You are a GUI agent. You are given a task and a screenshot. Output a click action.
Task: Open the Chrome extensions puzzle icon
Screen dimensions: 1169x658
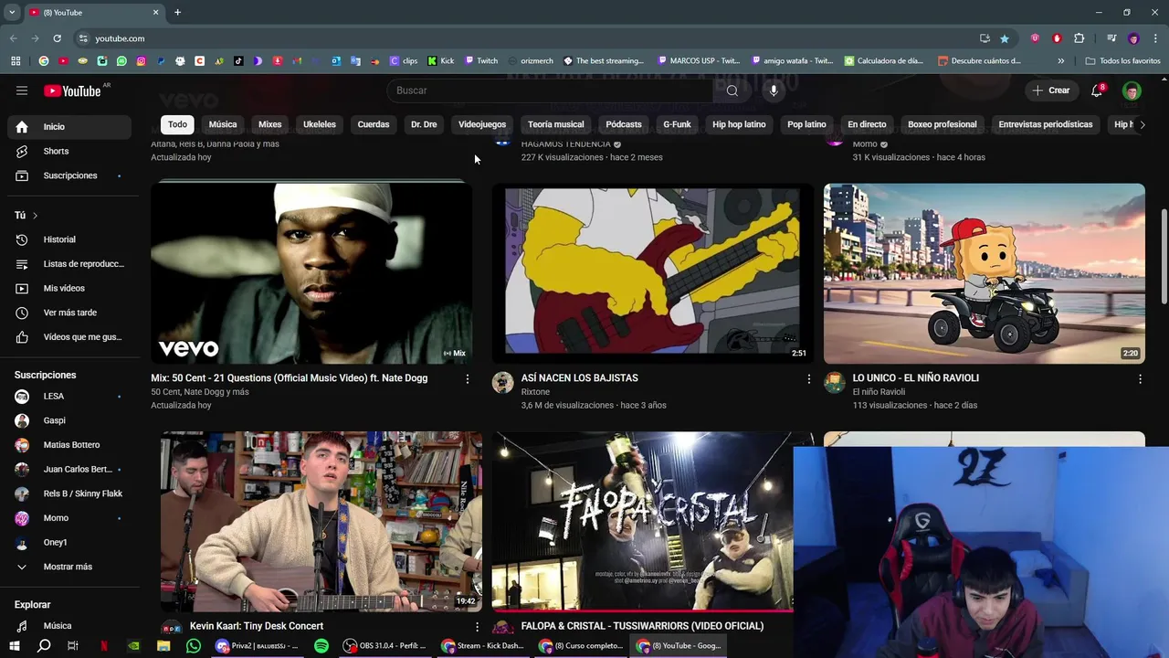click(1079, 38)
